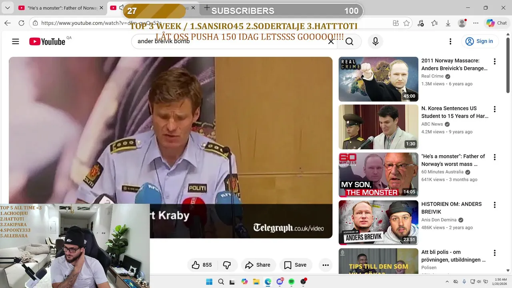Visit the 60 Minutes Australia channel

pyautogui.click(x=442, y=172)
